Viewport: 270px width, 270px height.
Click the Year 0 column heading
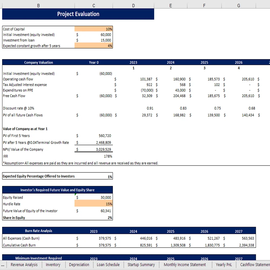[94, 62]
